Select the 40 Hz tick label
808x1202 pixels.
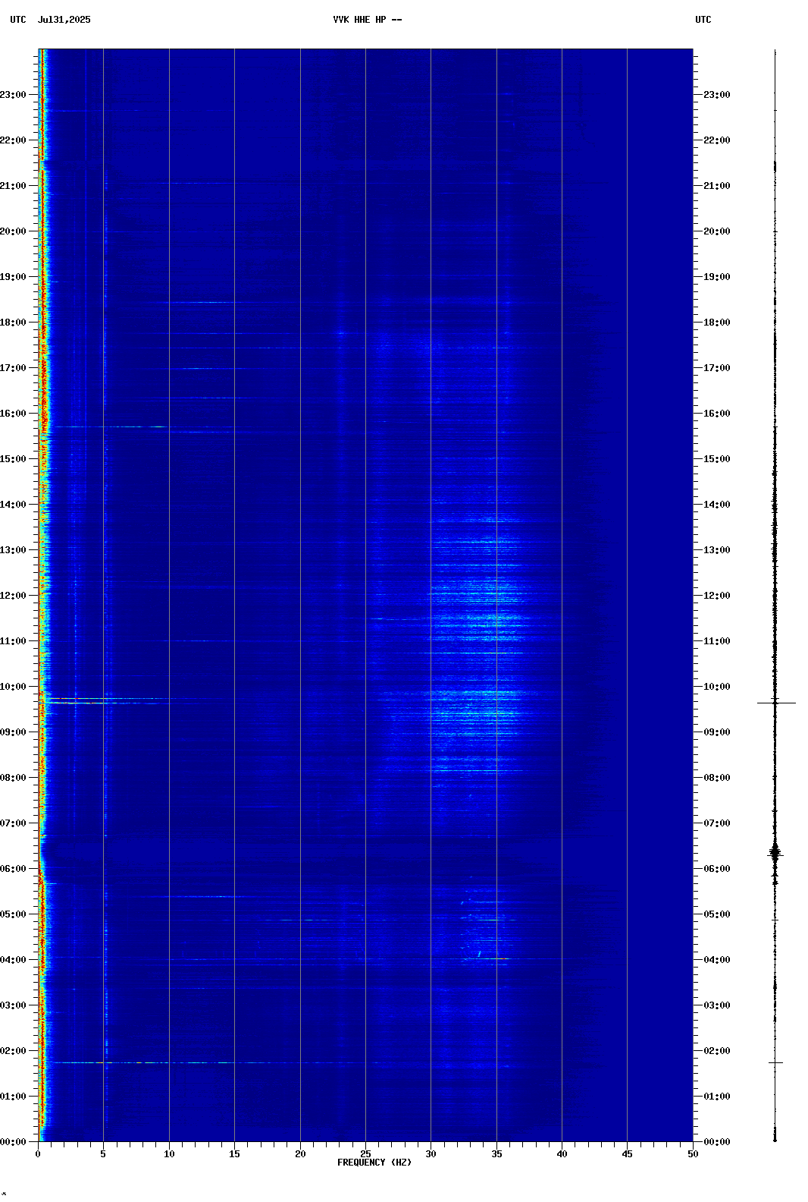click(x=562, y=1154)
